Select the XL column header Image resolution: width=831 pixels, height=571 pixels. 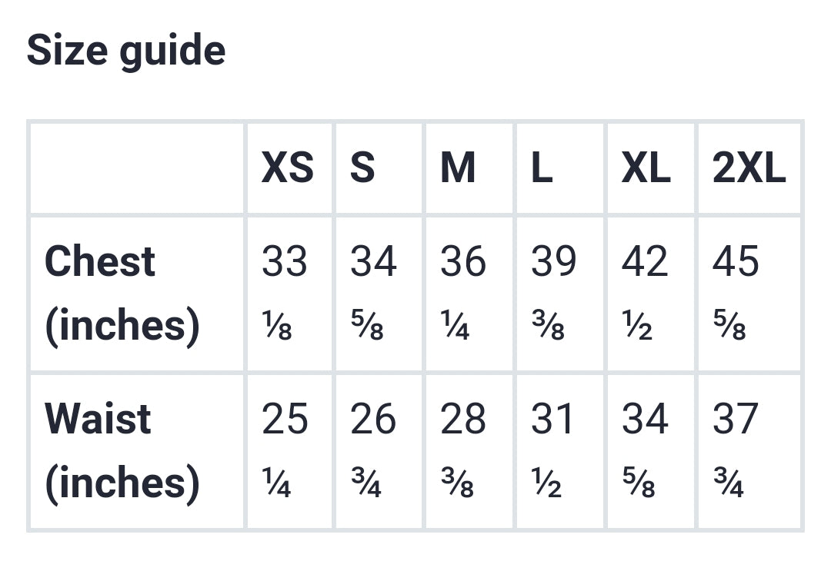pyautogui.click(x=646, y=168)
